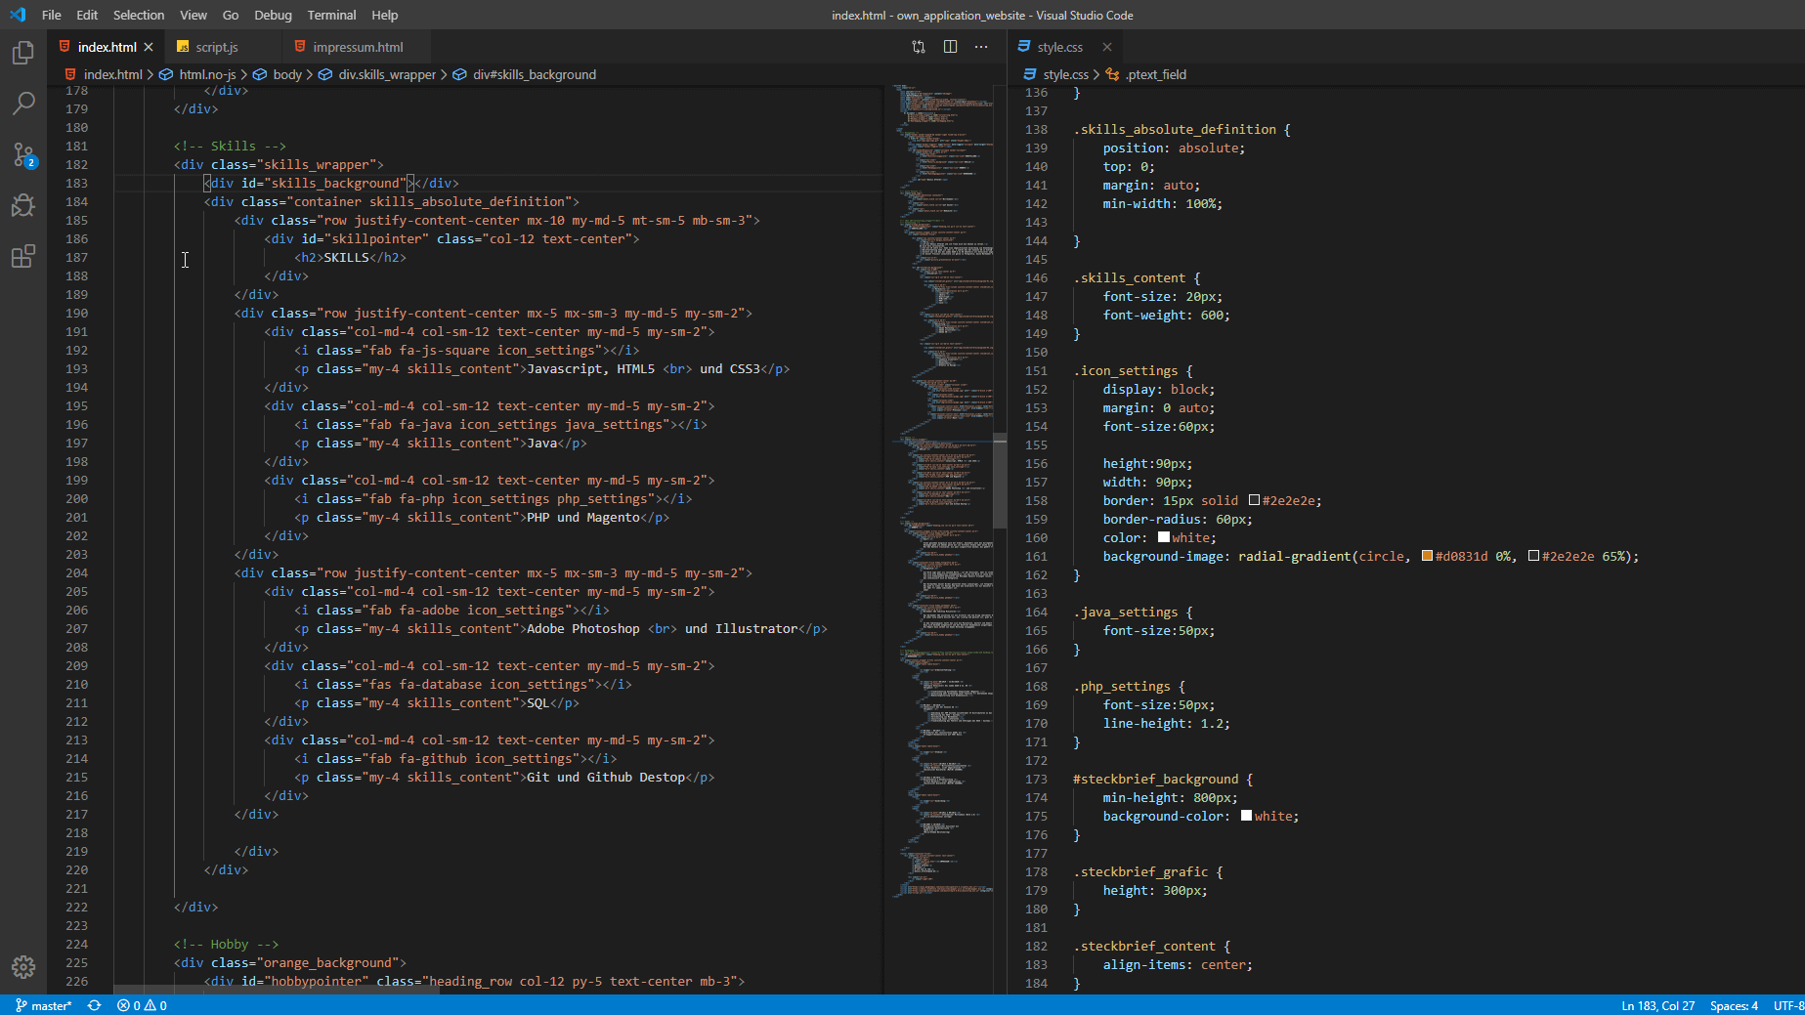Click .ptext_field in the right breadcrumb
Viewport: 1805px width, 1015px height.
coord(1156,74)
